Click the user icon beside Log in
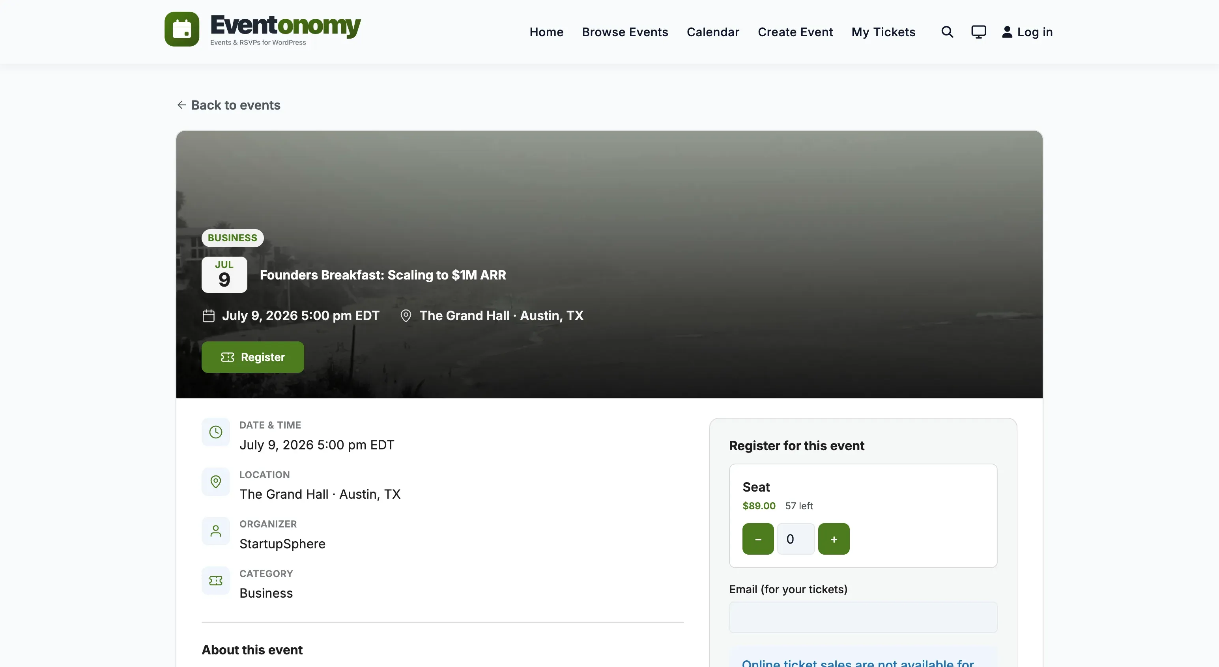The width and height of the screenshot is (1219, 667). 1007,32
